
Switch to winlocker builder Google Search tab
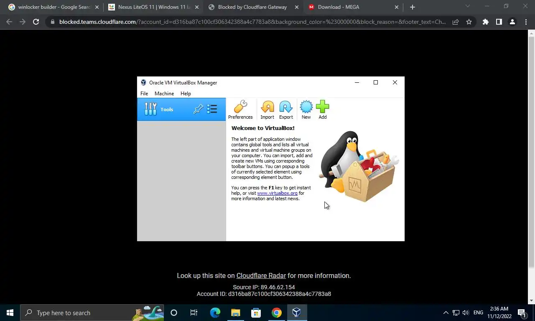[54, 7]
